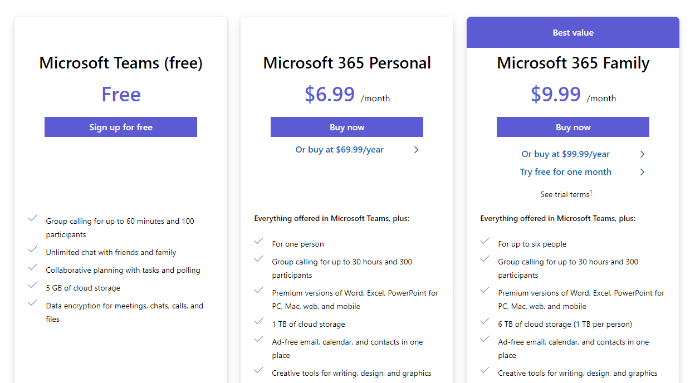Click the Microsoft 365 Family heading
This screenshot has height=383, width=695.
(x=573, y=63)
